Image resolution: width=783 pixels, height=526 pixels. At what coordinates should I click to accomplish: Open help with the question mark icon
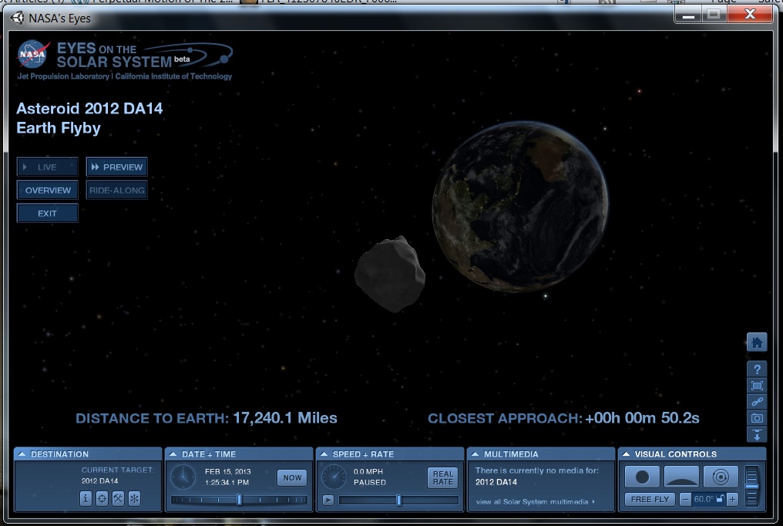[x=757, y=369]
